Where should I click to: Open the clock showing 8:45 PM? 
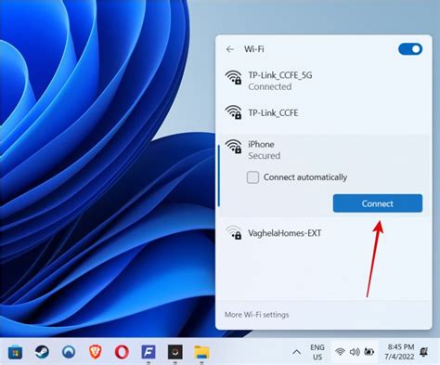400,352
